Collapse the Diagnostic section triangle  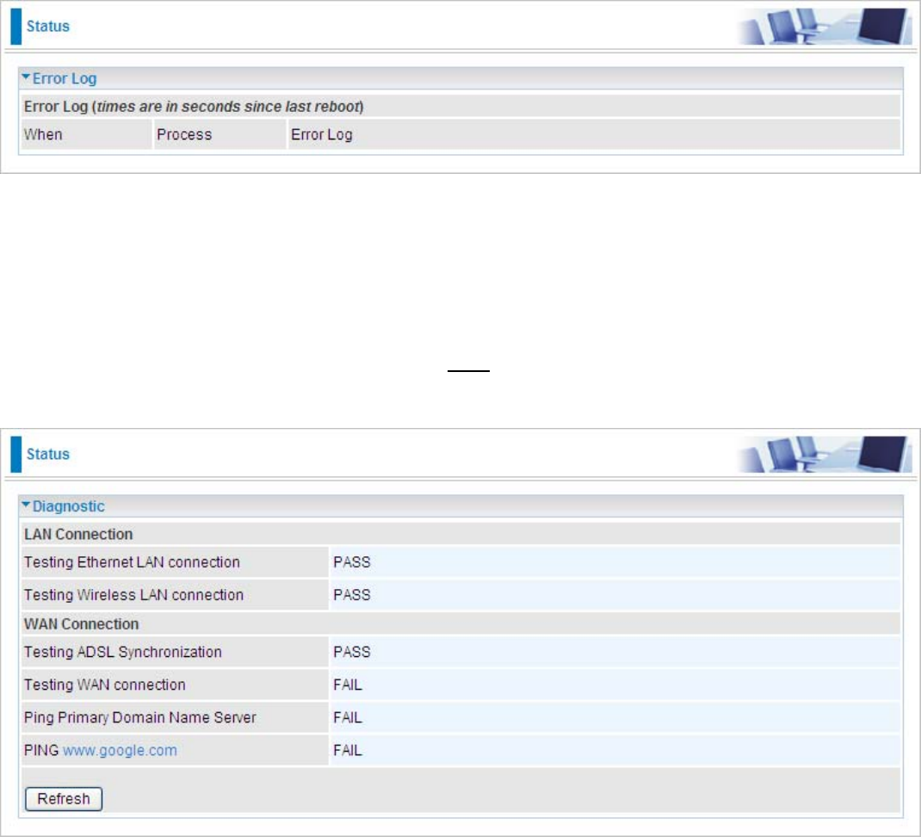point(26,505)
